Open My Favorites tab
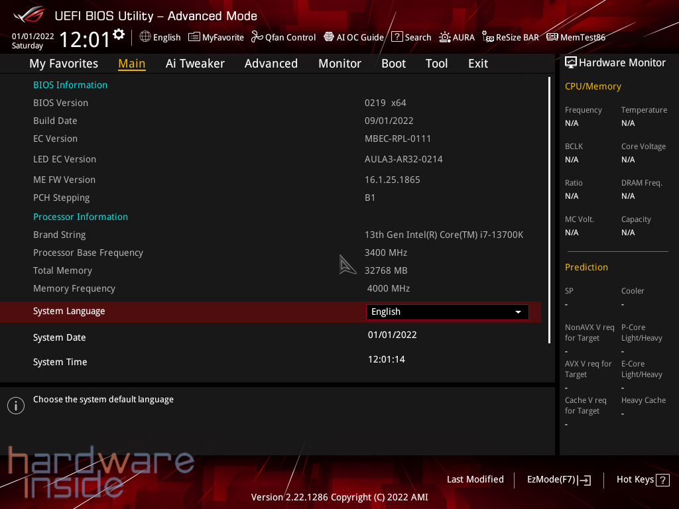This screenshot has width=679, height=509. point(64,64)
